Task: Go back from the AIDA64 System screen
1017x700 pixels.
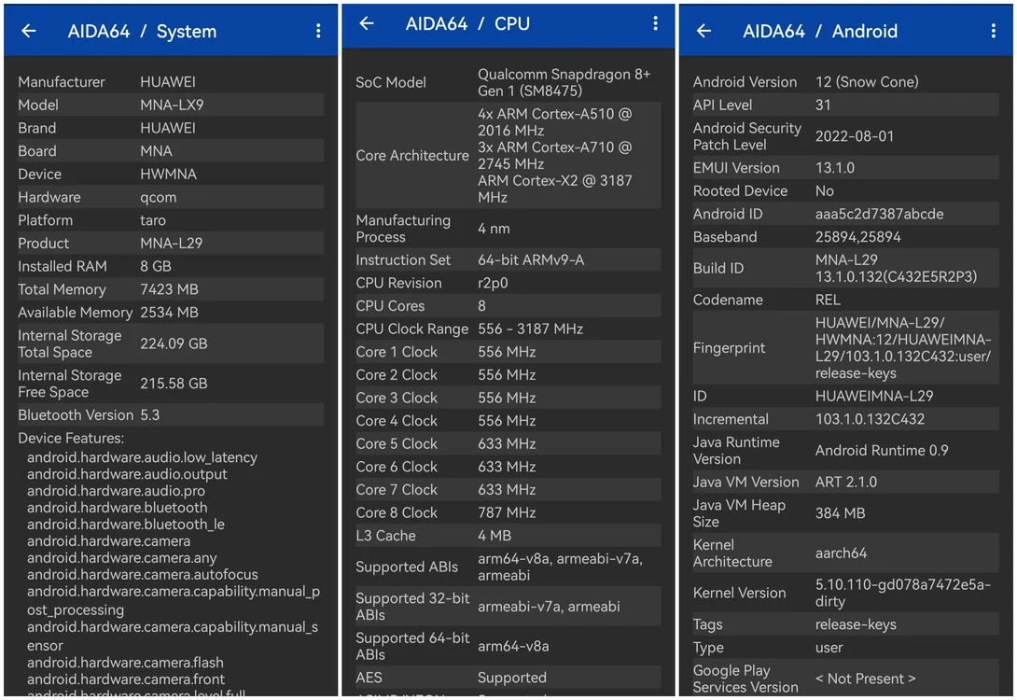Action: tap(29, 31)
